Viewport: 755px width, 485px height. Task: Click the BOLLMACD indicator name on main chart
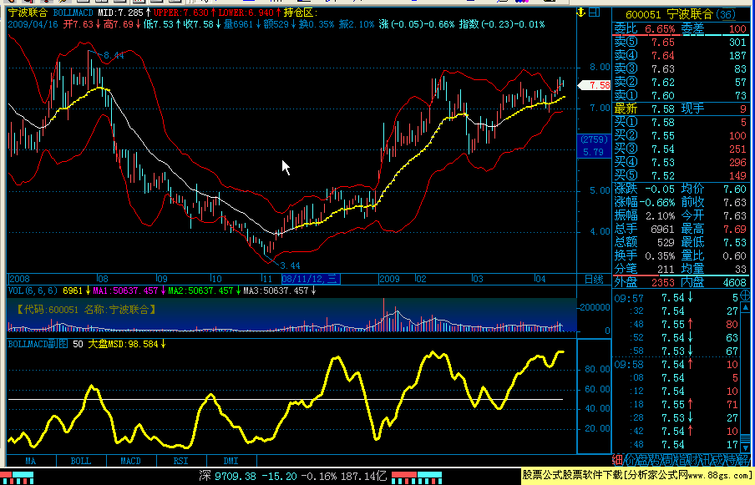[73, 13]
